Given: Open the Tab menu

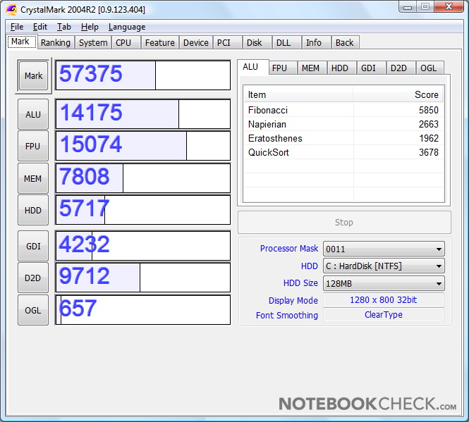Looking at the screenshot, I should point(64,27).
